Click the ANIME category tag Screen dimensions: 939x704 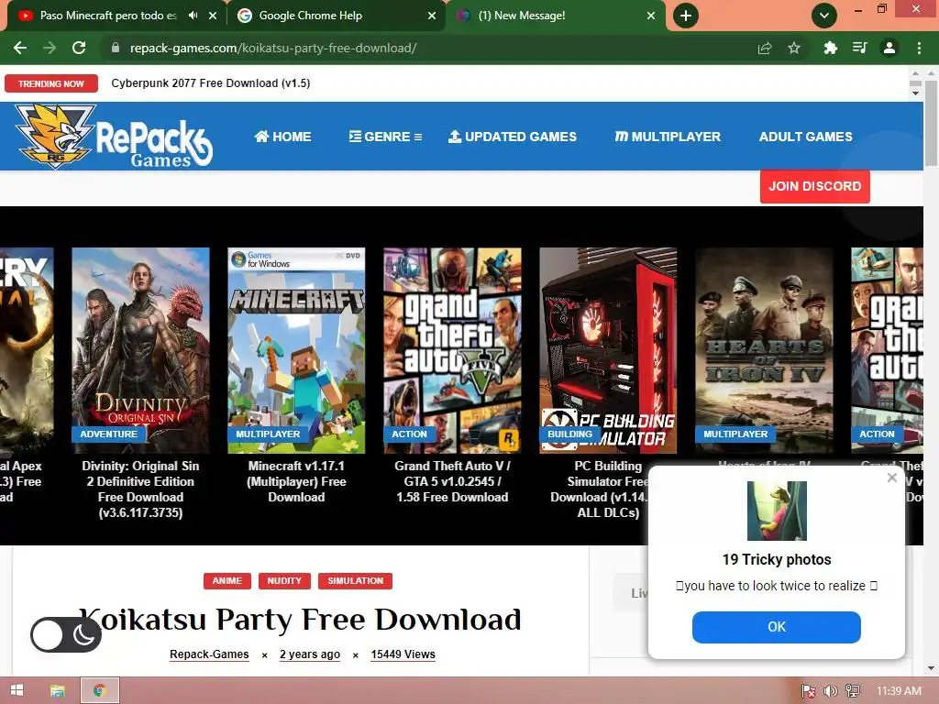click(227, 580)
